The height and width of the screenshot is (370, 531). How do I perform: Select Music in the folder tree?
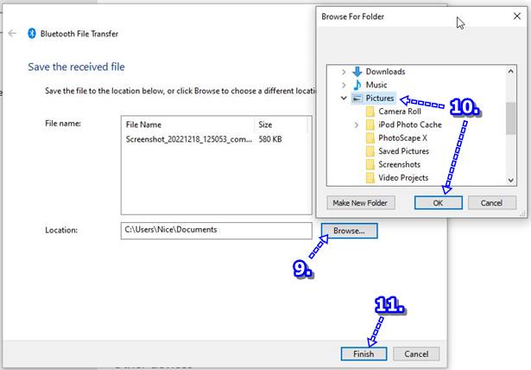(x=376, y=85)
